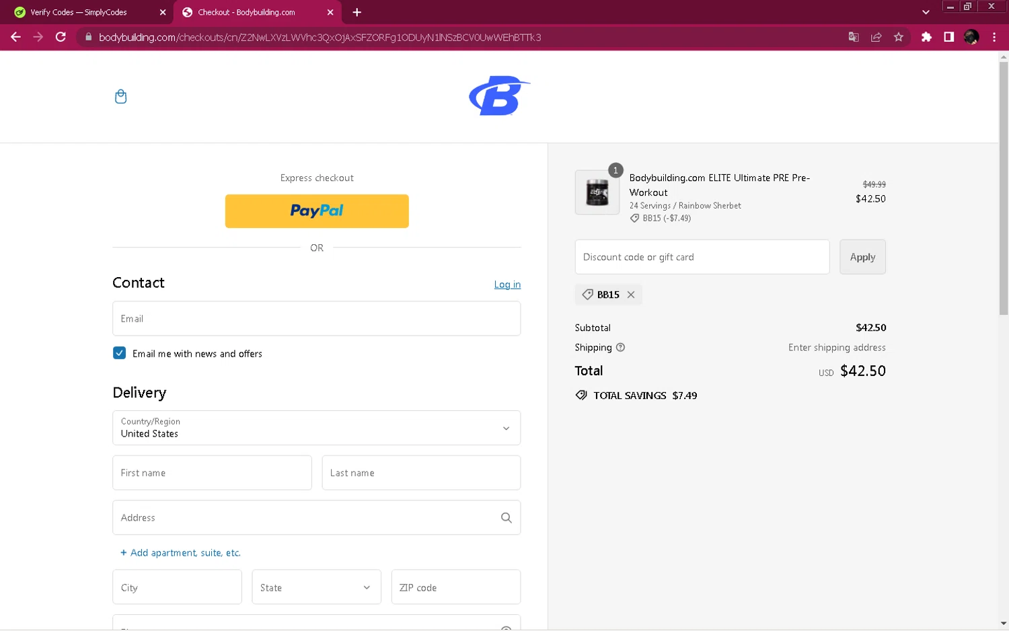The height and width of the screenshot is (631, 1009).
Task: Click the search icon in Address field
Action: [507, 518]
